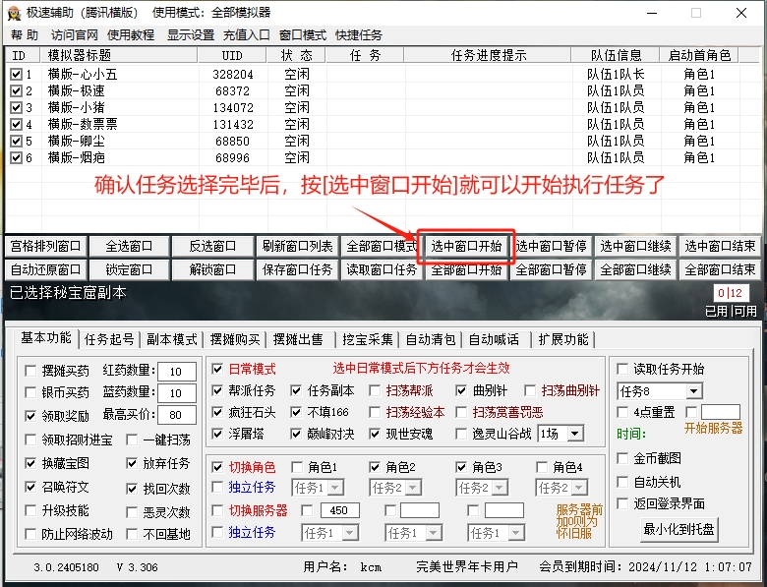Toggle the 日常模式 checkbox
767x587 pixels.
218,370
